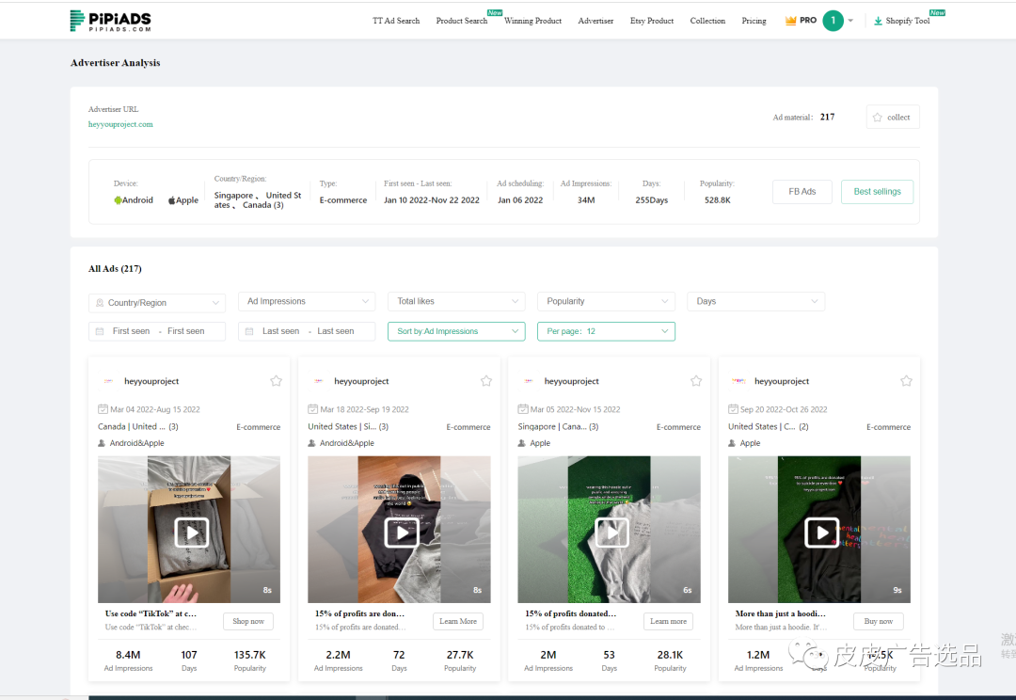Go to the Pricing page
Viewport: 1016px width, 700px height.
click(754, 21)
